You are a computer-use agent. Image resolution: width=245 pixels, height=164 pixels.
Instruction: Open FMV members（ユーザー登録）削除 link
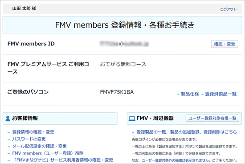(48, 153)
